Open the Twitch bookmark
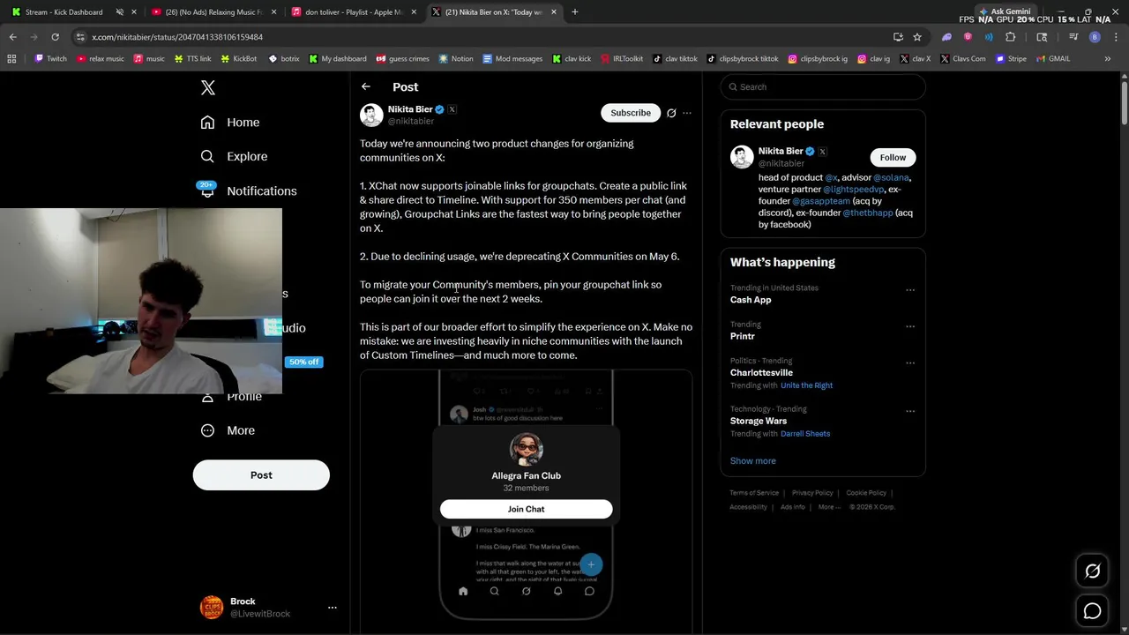The image size is (1129, 635). (x=50, y=59)
